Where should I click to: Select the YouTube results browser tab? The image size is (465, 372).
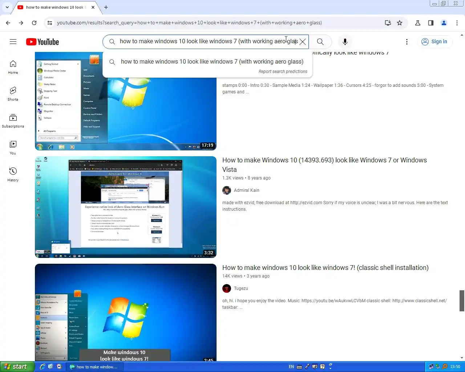click(x=54, y=7)
